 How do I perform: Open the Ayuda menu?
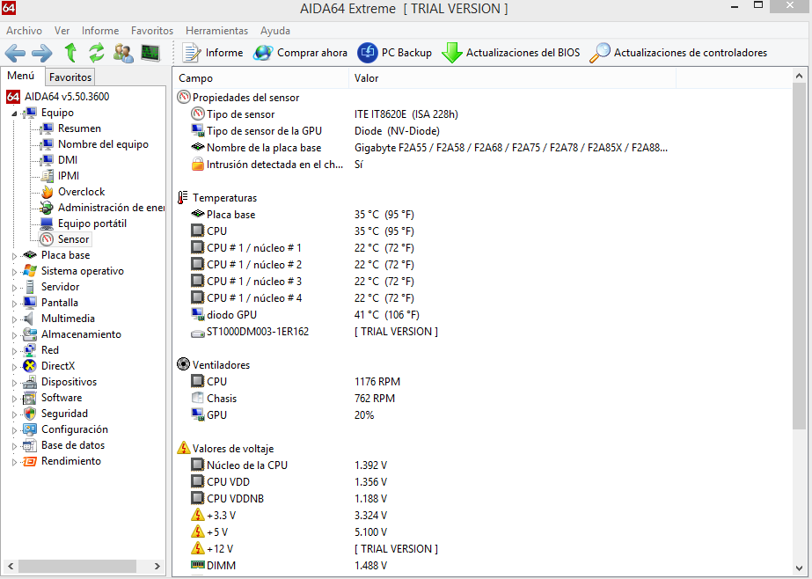275,31
